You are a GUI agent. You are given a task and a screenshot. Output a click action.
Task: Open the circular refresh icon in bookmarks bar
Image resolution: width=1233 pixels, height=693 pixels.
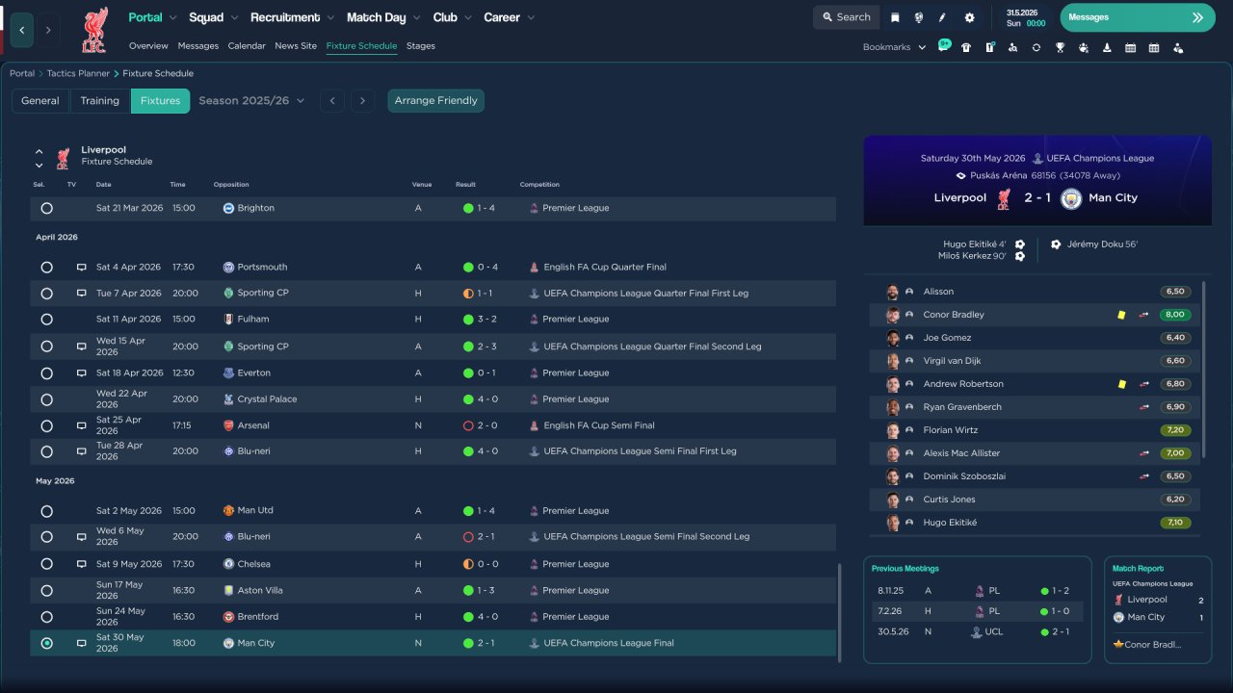point(1036,47)
